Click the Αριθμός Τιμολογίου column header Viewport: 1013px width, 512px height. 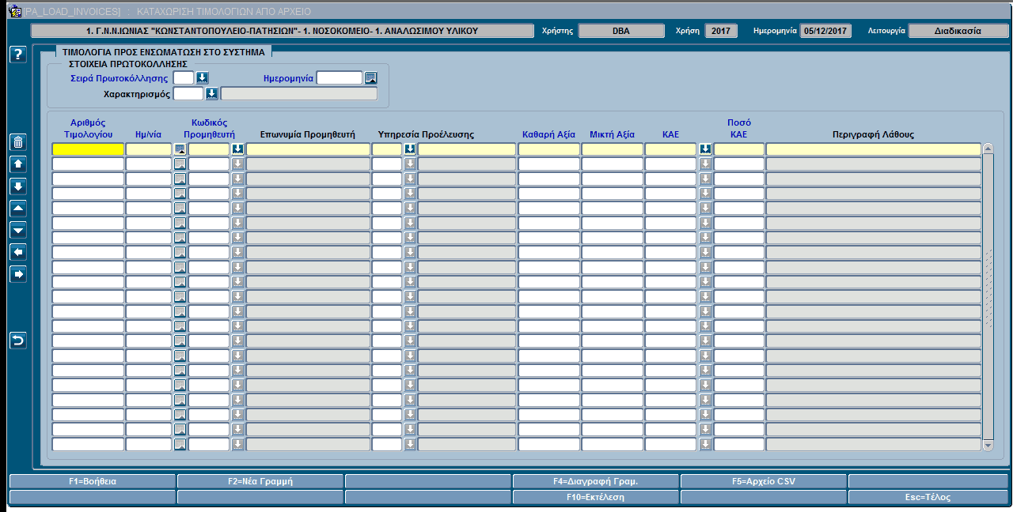click(x=88, y=129)
